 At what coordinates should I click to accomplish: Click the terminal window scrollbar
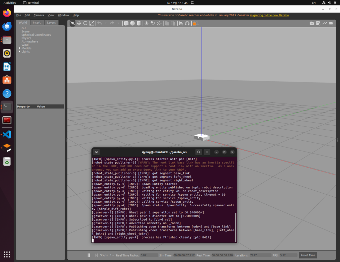pos(236,228)
